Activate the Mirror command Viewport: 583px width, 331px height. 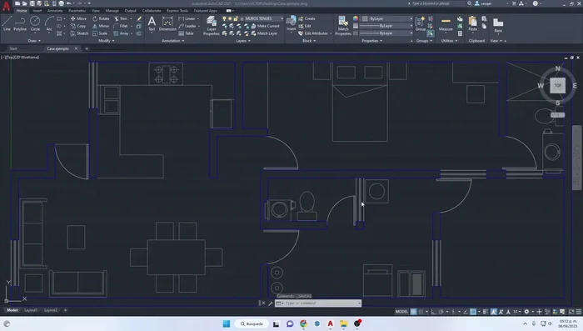click(x=101, y=26)
